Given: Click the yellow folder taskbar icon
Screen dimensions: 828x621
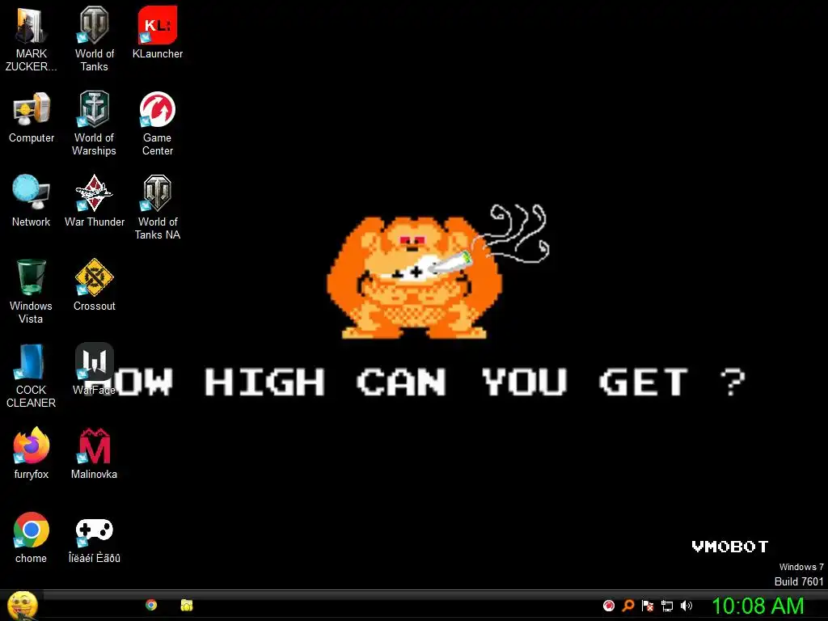Looking at the screenshot, I should click(x=187, y=605).
